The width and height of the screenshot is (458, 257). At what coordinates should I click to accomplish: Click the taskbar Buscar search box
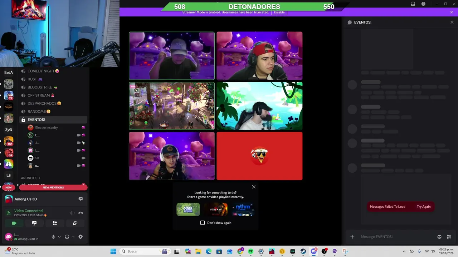tap(145, 251)
